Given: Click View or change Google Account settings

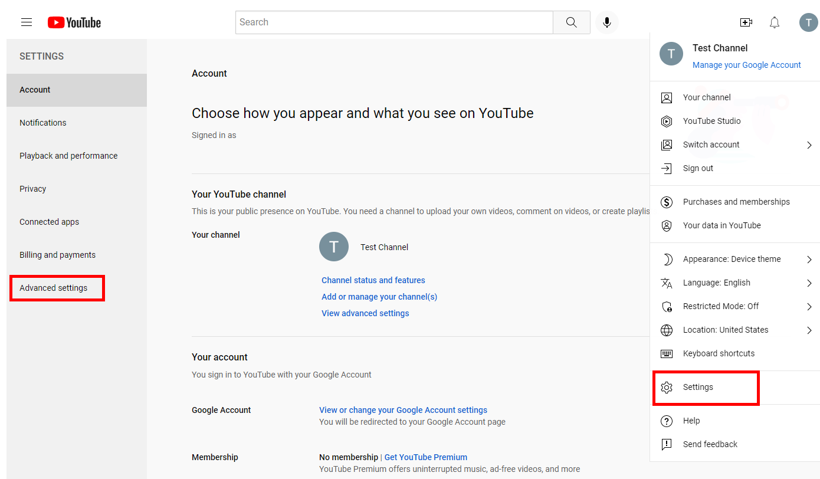Looking at the screenshot, I should [x=403, y=410].
